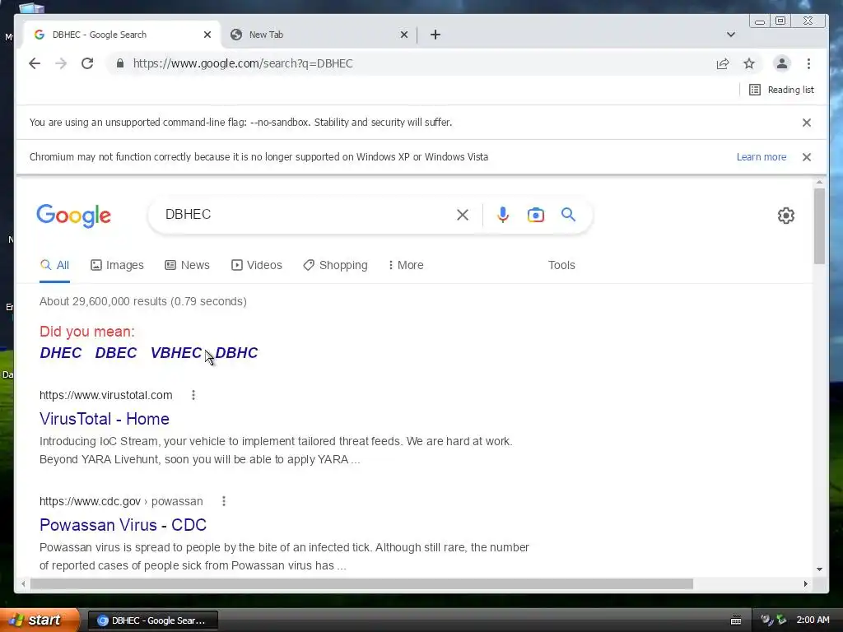Screen dimensions: 843x632
Task: Click the horizontal scroll right arrow
Action: (805, 583)
